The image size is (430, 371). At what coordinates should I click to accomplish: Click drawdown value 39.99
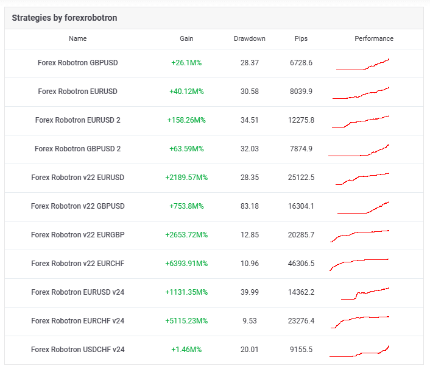click(250, 292)
